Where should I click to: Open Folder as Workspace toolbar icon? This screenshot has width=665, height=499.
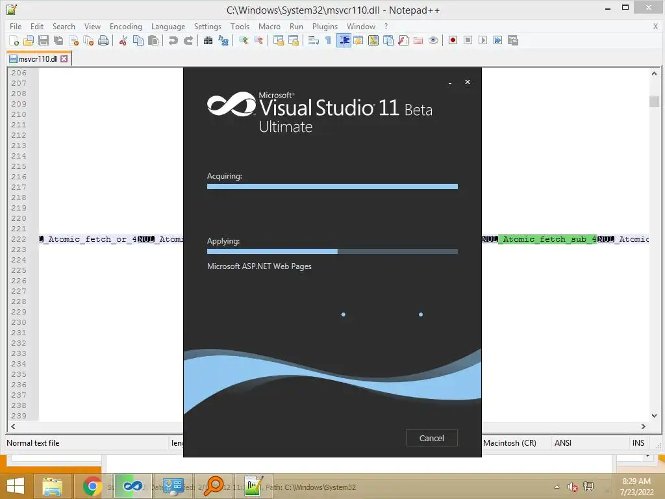[x=418, y=40]
